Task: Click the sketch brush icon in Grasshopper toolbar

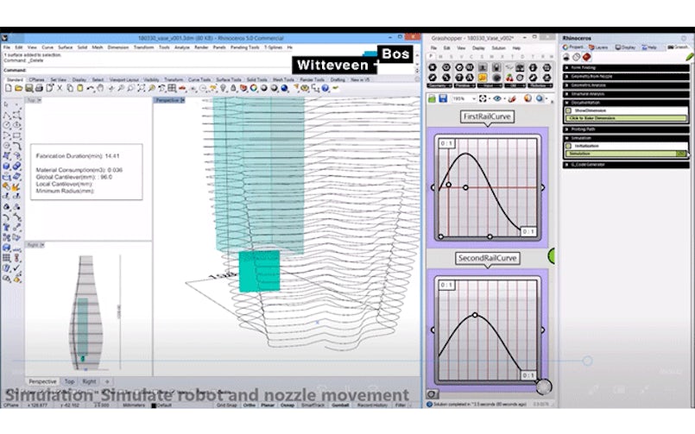Action: click(511, 98)
